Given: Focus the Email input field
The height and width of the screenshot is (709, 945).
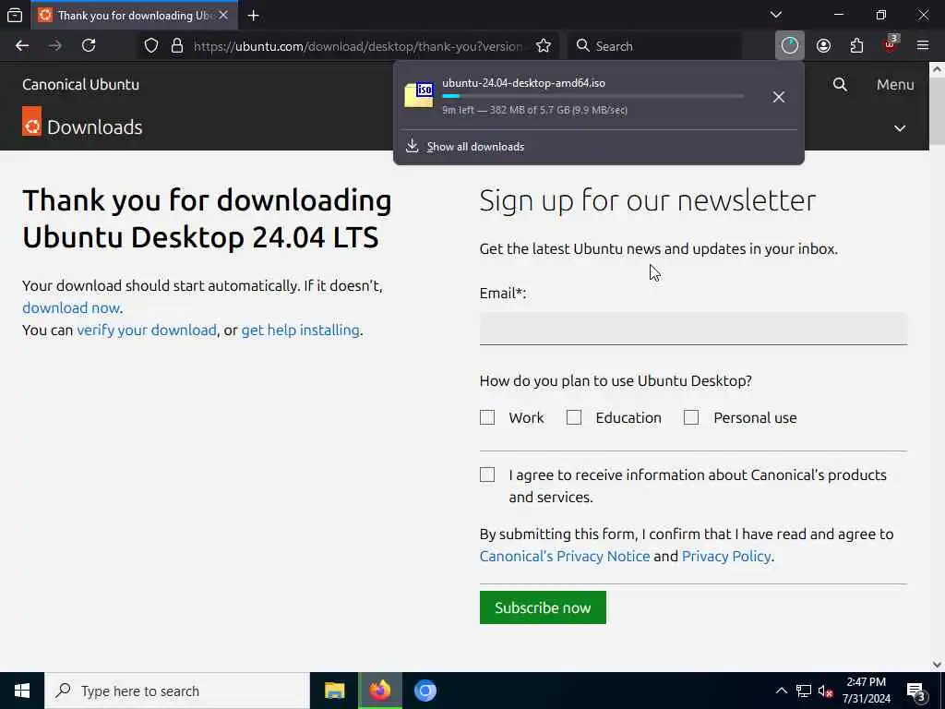Looking at the screenshot, I should (x=693, y=329).
